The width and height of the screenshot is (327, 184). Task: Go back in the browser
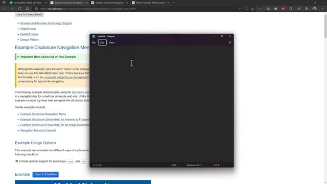click(5, 9)
